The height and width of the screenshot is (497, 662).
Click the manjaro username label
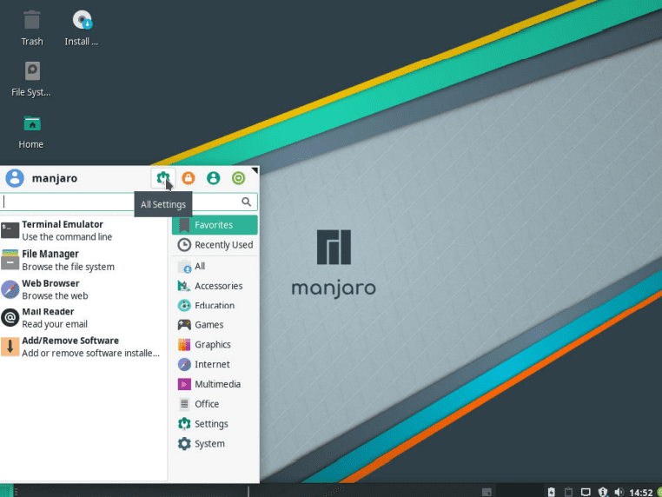pos(55,178)
